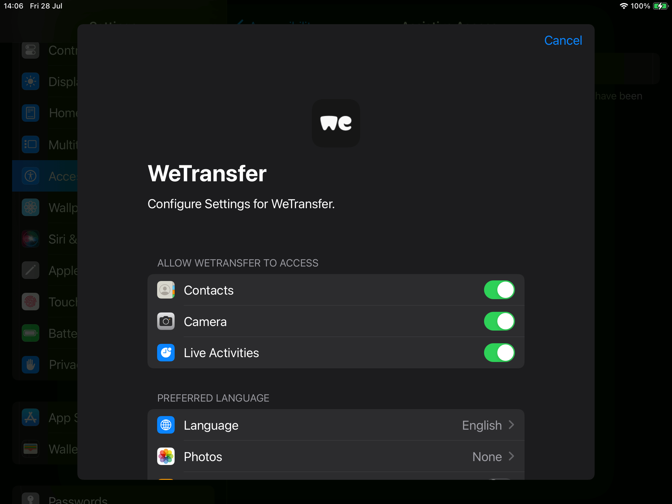
Task: Open Home Screen icon in Settings sidebar
Action: pos(31,113)
